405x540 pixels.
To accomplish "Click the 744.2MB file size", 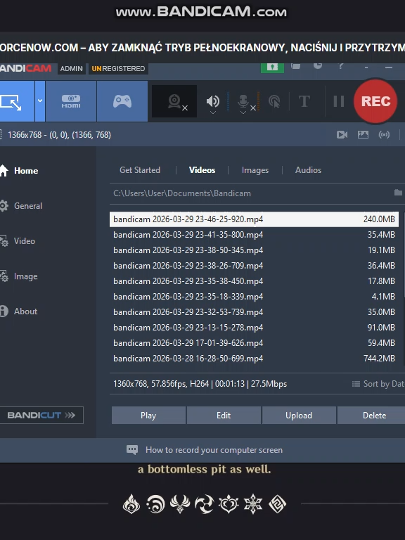I will click(379, 359).
